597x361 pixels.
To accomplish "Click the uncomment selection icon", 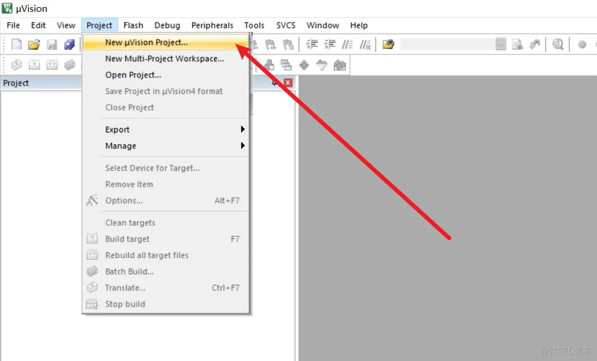I will tap(365, 44).
